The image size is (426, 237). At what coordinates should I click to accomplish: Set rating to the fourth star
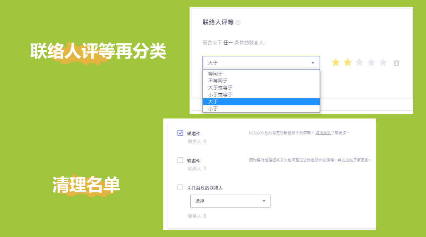tap(371, 63)
